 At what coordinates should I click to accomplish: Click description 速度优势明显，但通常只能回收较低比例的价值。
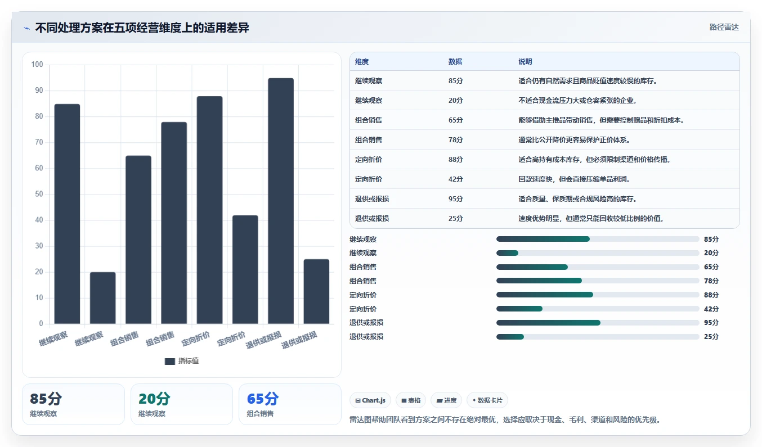591,219
